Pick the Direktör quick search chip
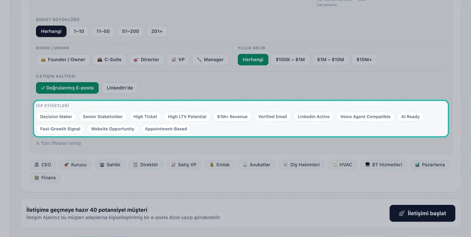Screen dimensions: 471x237 point(146,165)
